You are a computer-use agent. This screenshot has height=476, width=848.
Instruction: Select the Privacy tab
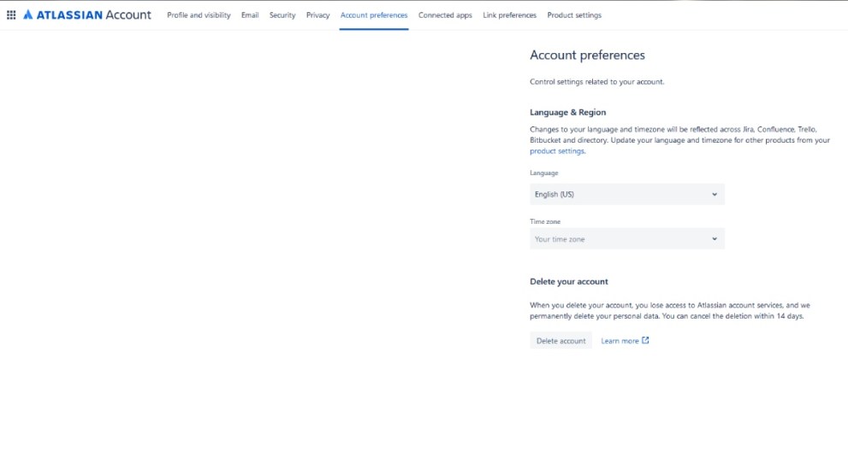[x=317, y=15]
